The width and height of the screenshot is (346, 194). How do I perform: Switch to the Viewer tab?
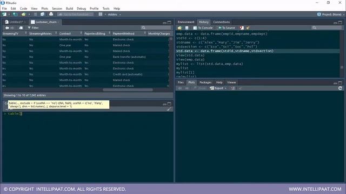click(x=231, y=82)
